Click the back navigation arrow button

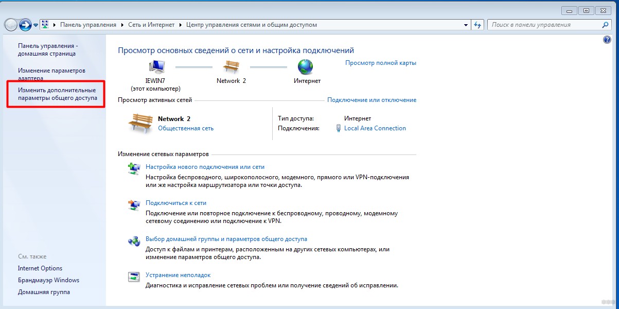[x=11, y=25]
